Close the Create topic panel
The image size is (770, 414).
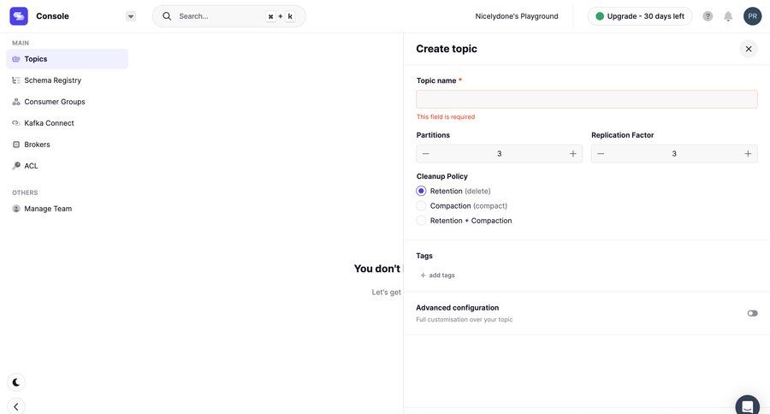point(749,49)
